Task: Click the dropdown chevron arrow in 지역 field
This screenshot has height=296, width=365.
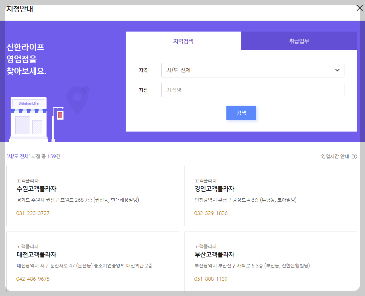Action: (337, 70)
